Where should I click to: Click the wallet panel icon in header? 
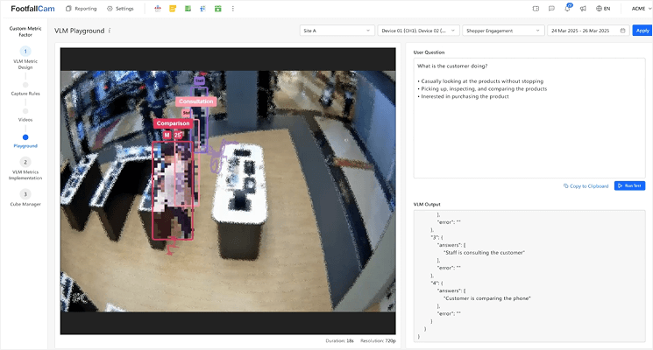pos(536,9)
